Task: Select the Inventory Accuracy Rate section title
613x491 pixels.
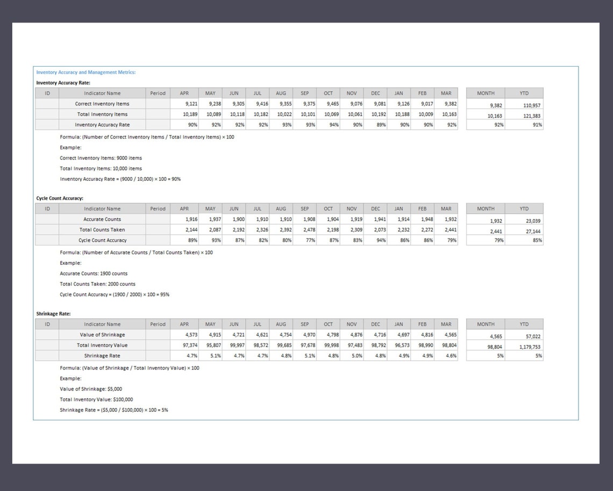Action: pos(61,82)
